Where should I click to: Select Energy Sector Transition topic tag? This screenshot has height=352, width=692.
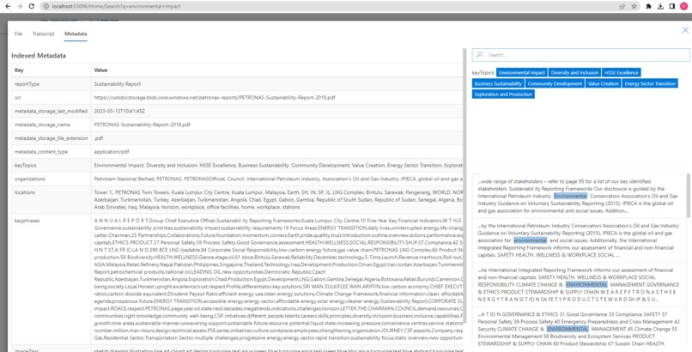[x=650, y=83]
